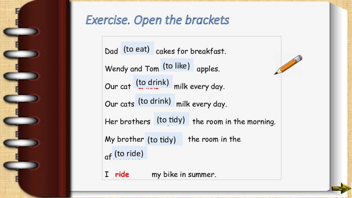The image size is (352, 198).
Task: Click the orange pencil icon
Action: click(x=288, y=65)
